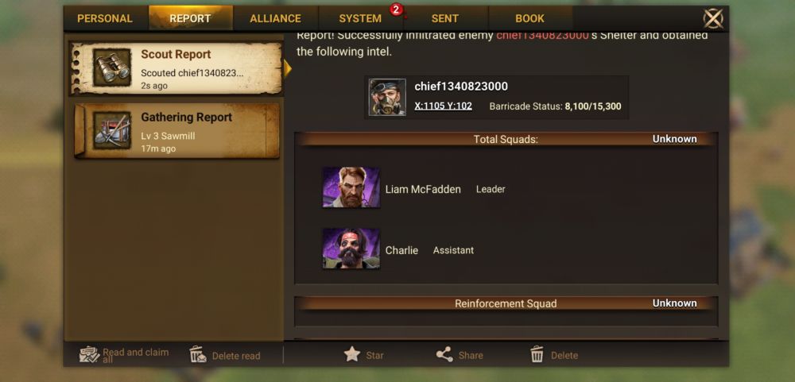The height and width of the screenshot is (382, 795).
Task: Switch to the ALLIANCE tab
Action: [275, 18]
